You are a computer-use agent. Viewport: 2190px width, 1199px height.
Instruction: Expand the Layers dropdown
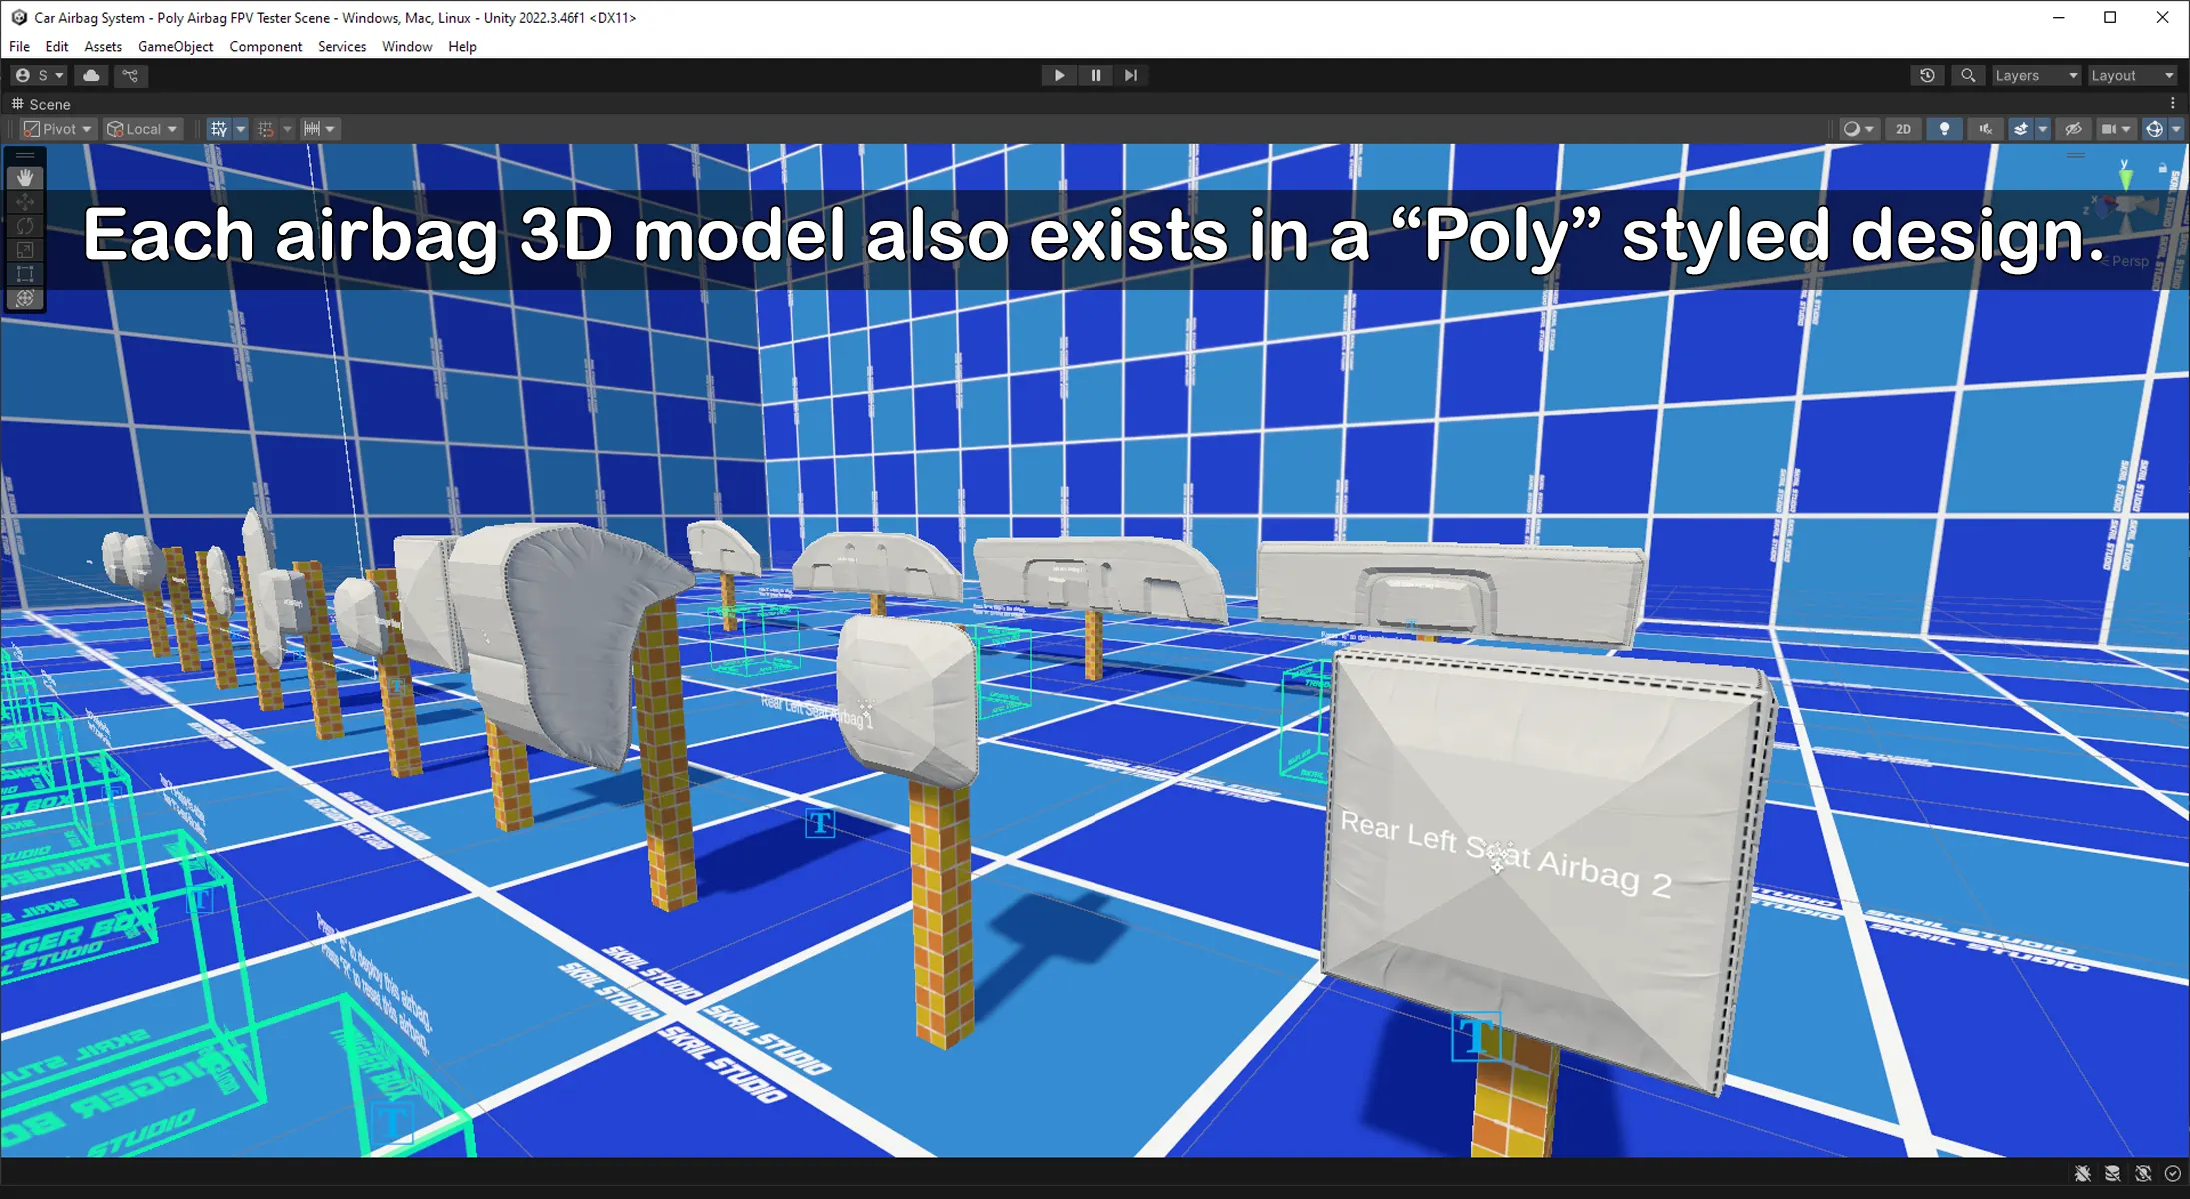pyautogui.click(x=2035, y=76)
